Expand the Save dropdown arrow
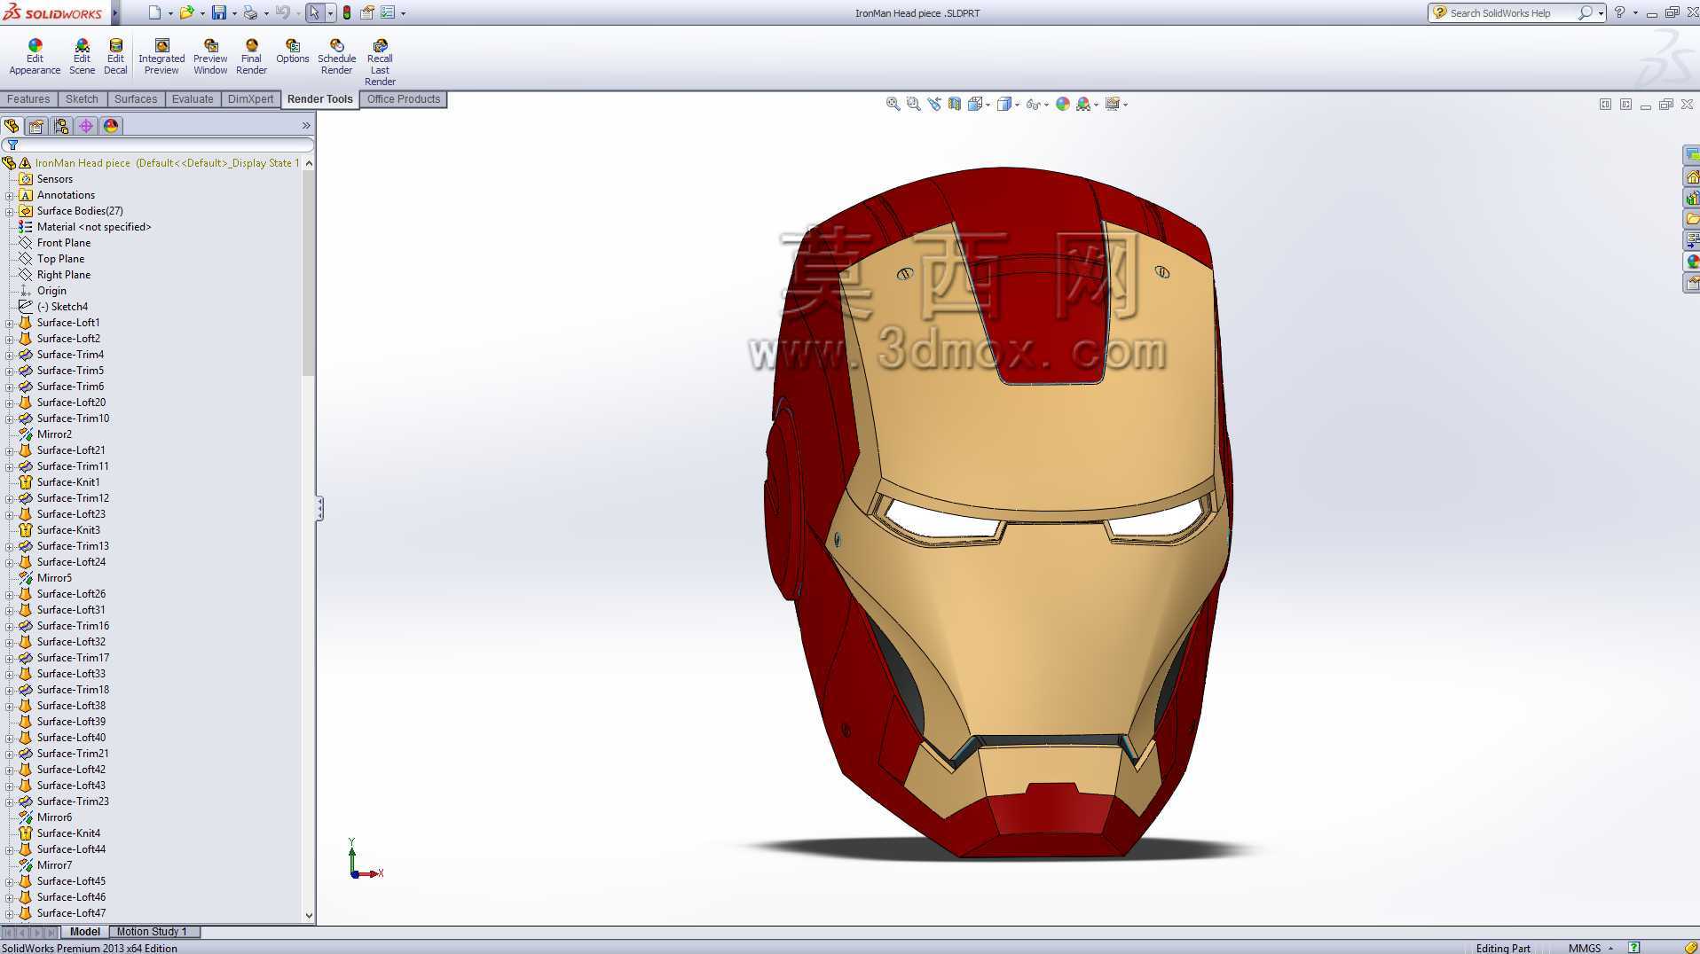The width and height of the screenshot is (1700, 954). click(x=234, y=13)
